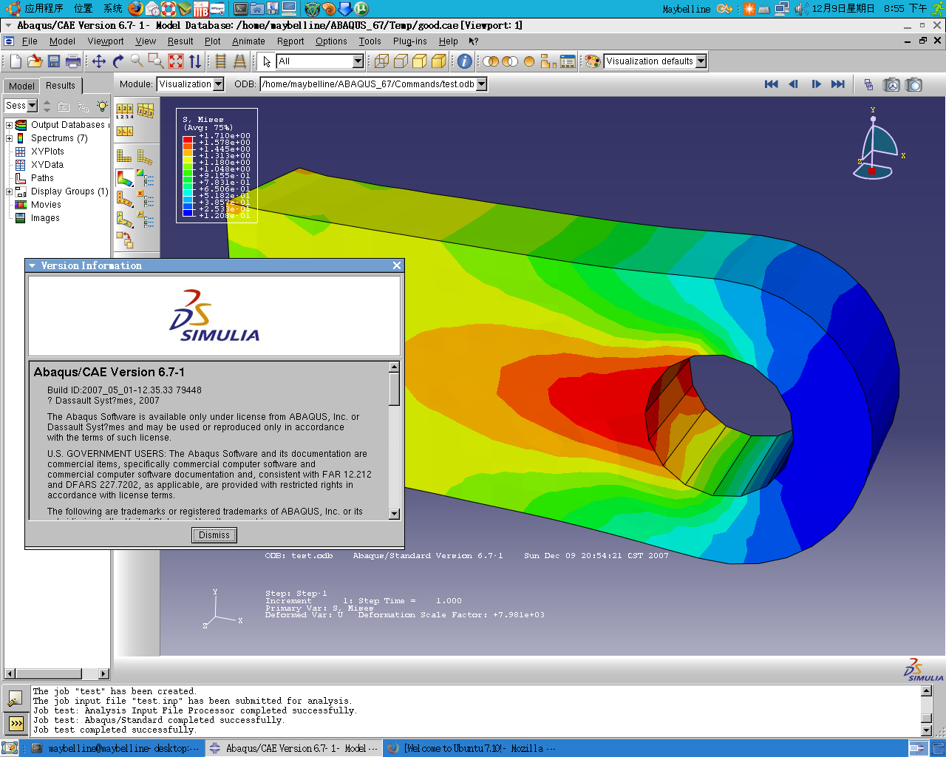This screenshot has height=757, width=946.
Task: Select the Box zoom tool
Action: coord(157,61)
